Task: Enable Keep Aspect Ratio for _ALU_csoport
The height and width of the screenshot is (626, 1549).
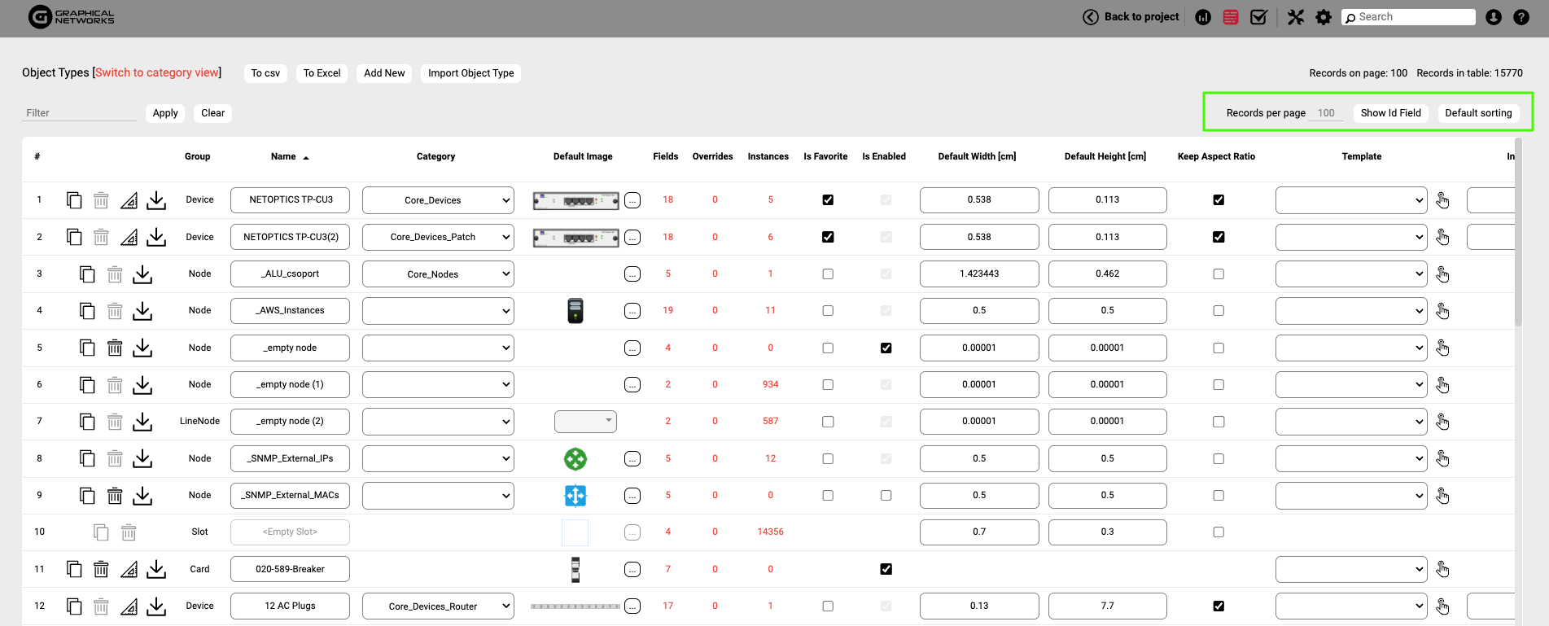Action: tap(1218, 274)
